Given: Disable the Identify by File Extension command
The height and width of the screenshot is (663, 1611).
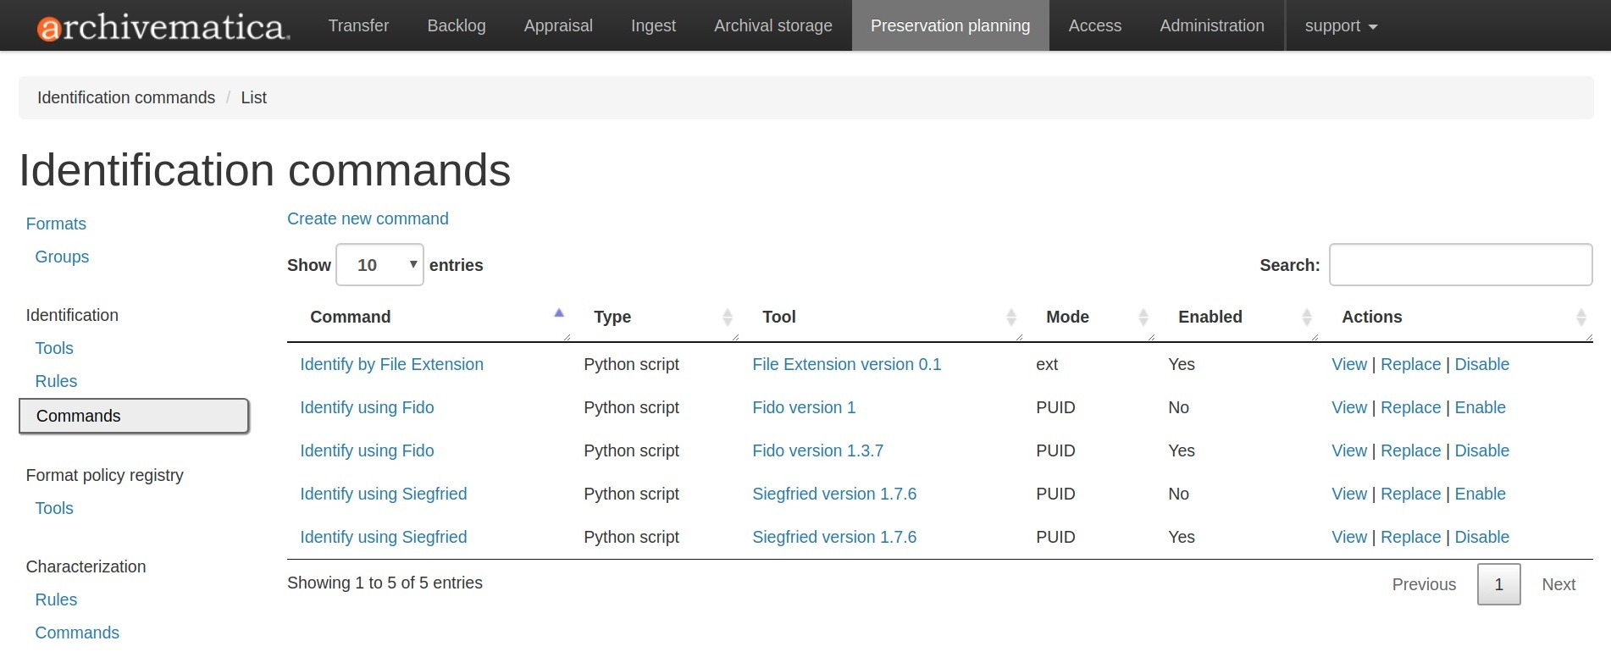Looking at the screenshot, I should click(1481, 364).
